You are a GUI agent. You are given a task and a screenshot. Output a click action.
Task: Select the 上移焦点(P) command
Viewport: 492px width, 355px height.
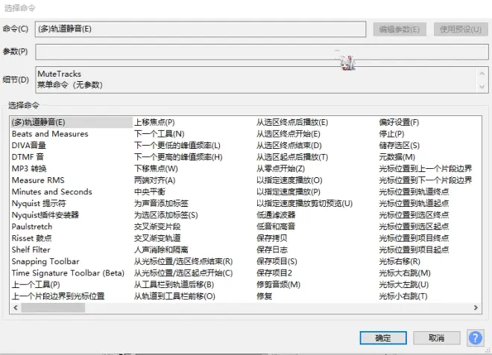coord(154,122)
